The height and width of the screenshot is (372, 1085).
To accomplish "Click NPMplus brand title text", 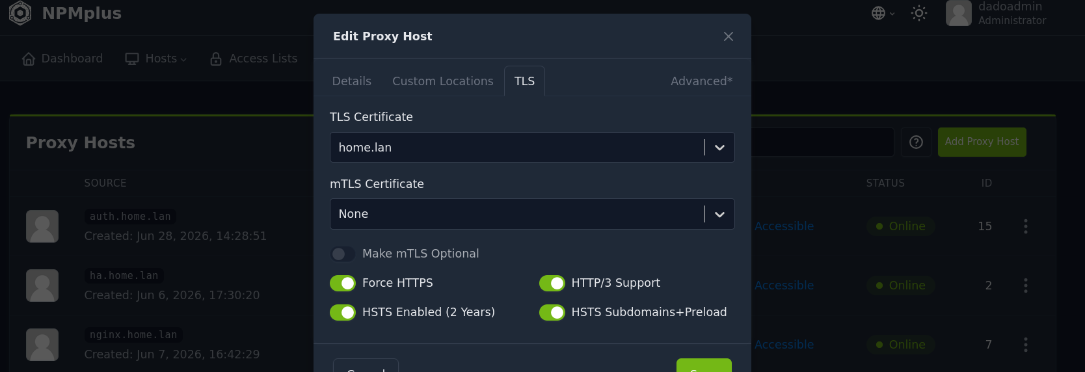I will coord(82,13).
